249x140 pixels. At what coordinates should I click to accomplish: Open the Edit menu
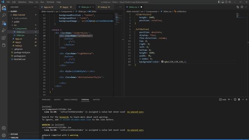pos(14,2)
